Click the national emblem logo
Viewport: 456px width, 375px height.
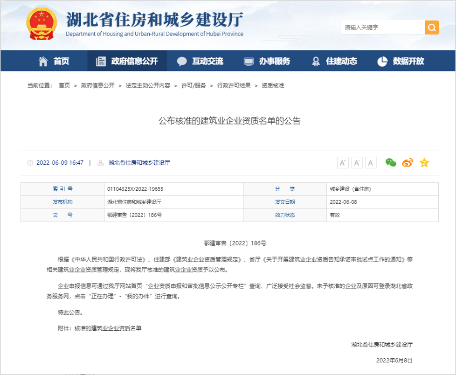pos(41,23)
